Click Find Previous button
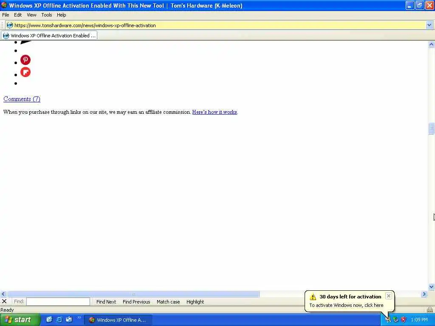435x326 pixels. point(136,302)
